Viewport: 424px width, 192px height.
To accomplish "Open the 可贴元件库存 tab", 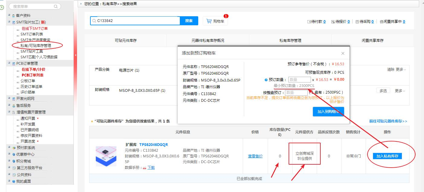I will 125,40.
